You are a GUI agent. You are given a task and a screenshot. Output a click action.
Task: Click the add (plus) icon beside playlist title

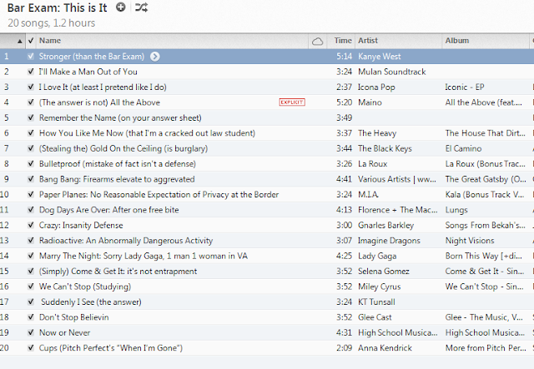(120, 7)
